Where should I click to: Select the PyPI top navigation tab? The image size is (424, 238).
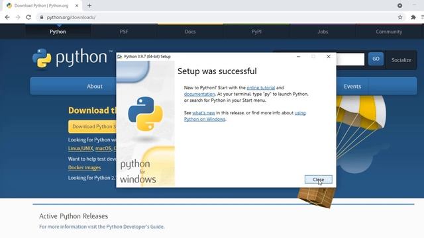coord(256,32)
